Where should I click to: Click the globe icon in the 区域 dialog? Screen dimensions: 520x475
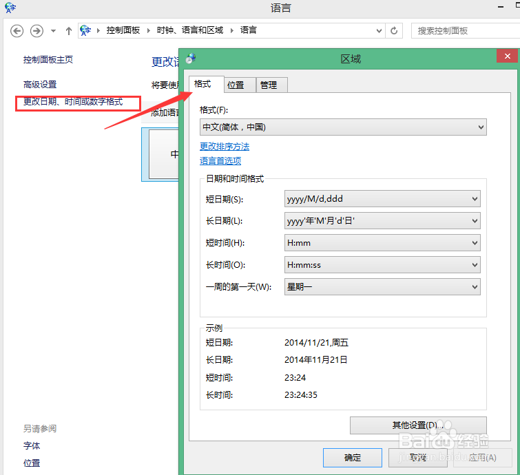click(x=191, y=59)
